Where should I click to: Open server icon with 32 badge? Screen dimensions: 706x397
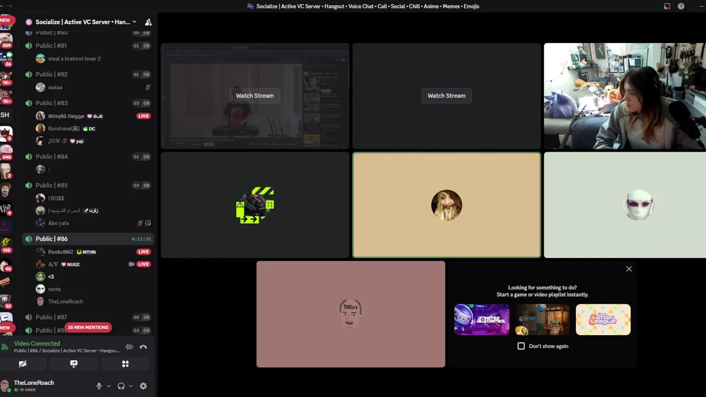[6, 301]
